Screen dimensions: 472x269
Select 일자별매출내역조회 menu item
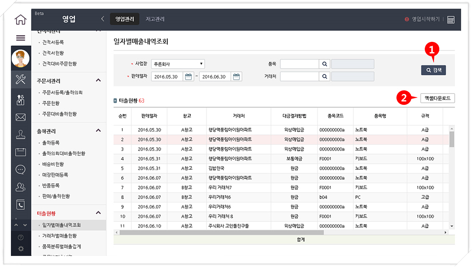(x=69, y=225)
